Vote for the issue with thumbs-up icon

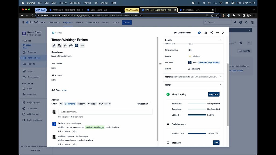pos(205,33)
